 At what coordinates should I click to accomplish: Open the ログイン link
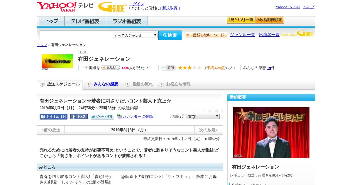(137, 4)
